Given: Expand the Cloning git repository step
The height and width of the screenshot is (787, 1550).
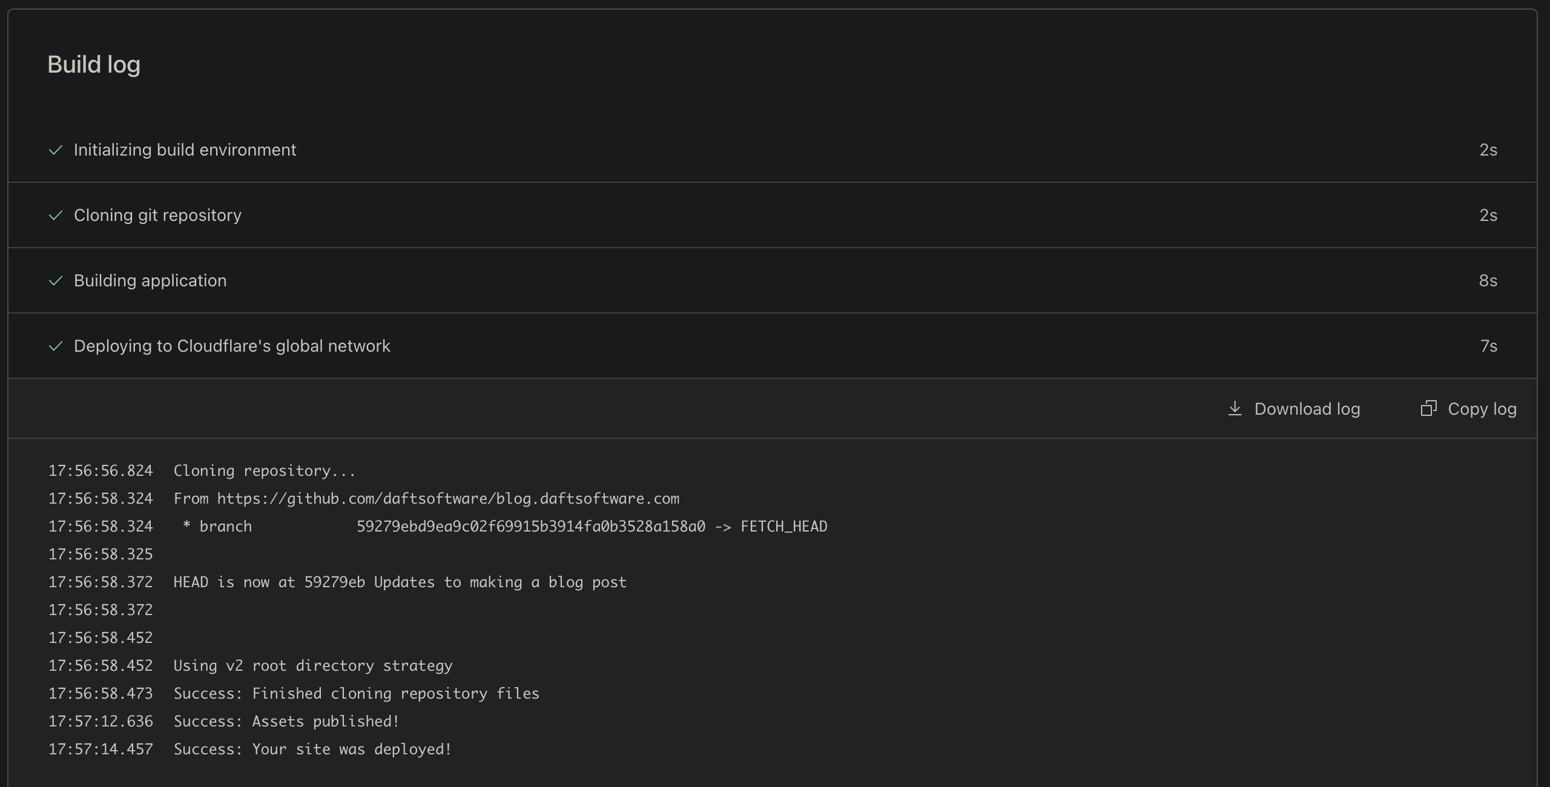Looking at the screenshot, I should [x=157, y=216].
